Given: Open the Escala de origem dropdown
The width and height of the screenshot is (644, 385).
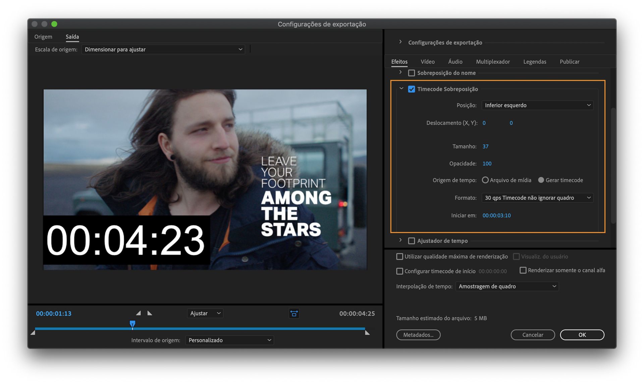Looking at the screenshot, I should click(x=163, y=49).
